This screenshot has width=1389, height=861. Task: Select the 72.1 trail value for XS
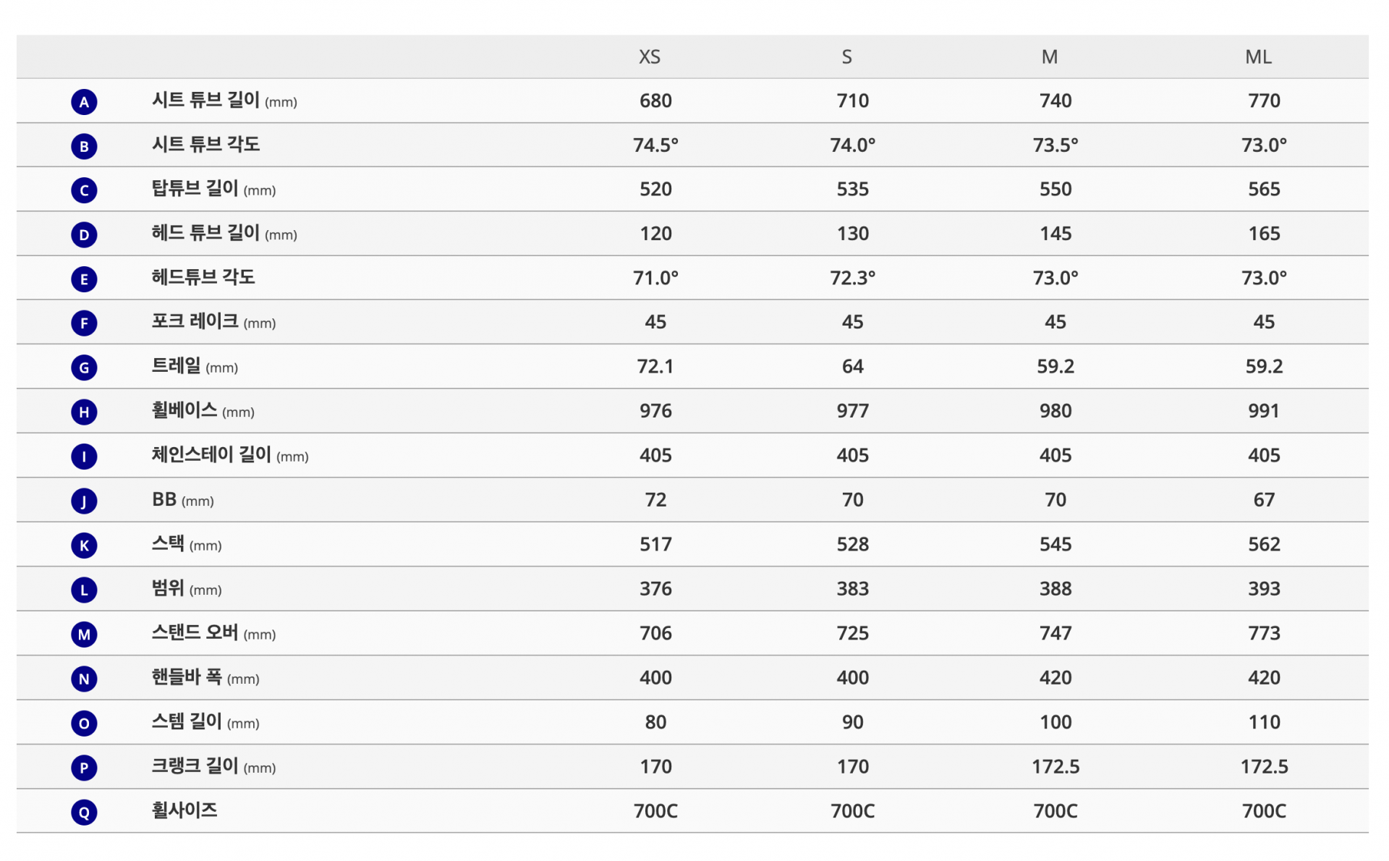(x=655, y=367)
